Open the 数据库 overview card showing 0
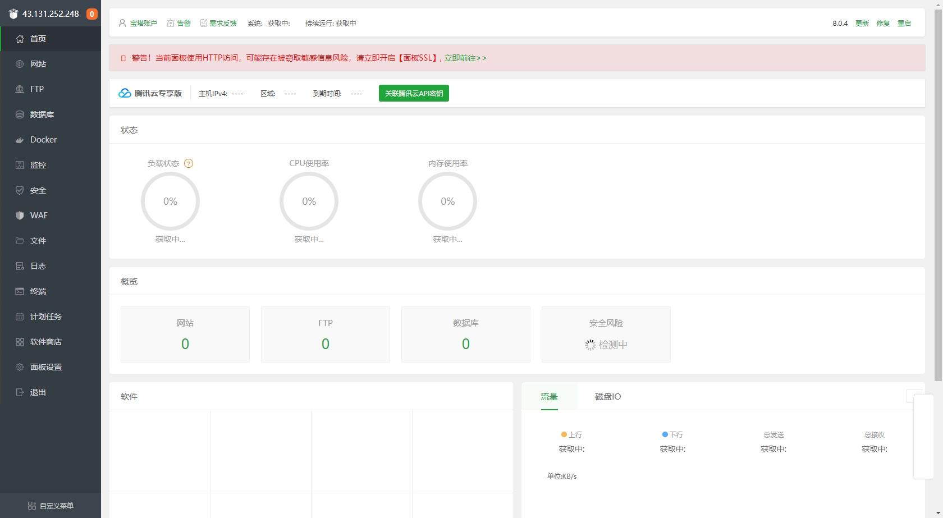Viewport: 943px width, 518px height. [466, 334]
